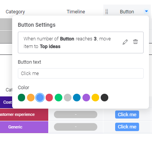Click the Generic row Click me button
152x141 pixels.
[x=127, y=127]
